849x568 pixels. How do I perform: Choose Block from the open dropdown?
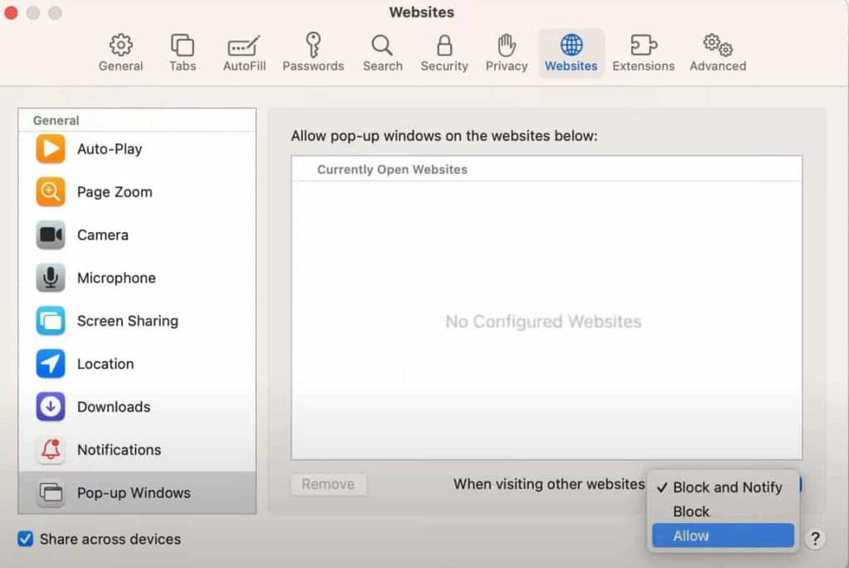pos(690,512)
